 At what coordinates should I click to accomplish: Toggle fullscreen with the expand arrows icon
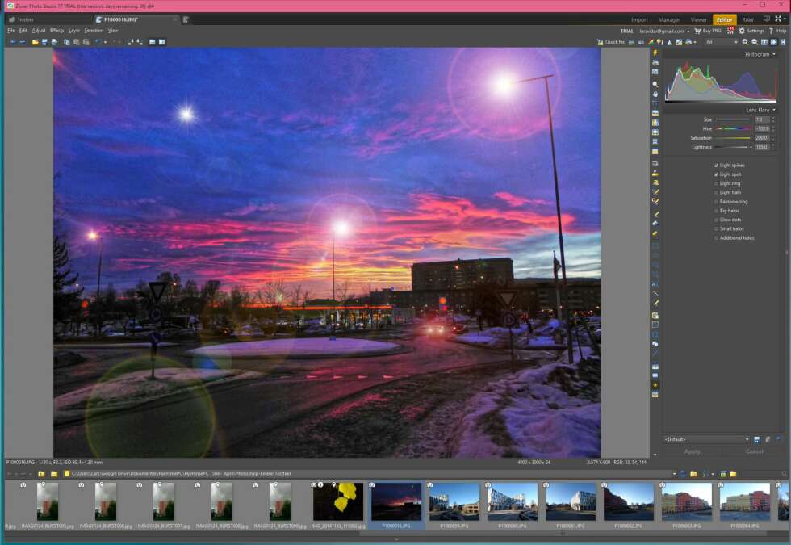[778, 19]
